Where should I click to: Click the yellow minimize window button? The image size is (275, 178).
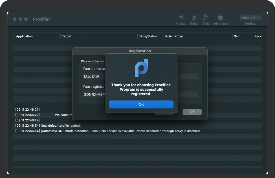(x=20, y=19)
